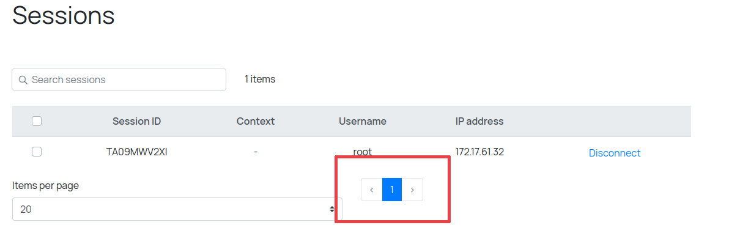Click the Username column header
The height and width of the screenshot is (247, 729).
(x=363, y=121)
